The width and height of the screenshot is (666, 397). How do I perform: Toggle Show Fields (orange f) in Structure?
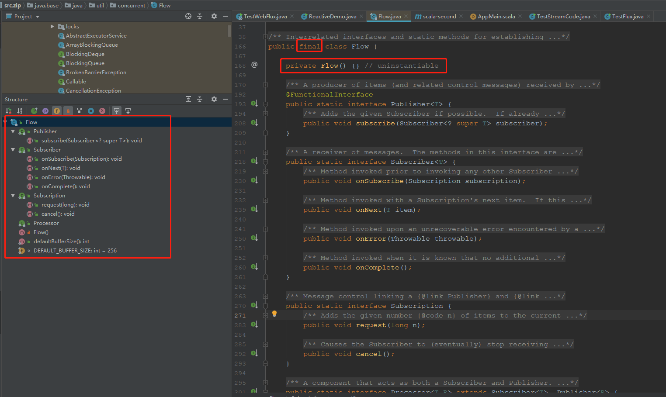pos(57,111)
